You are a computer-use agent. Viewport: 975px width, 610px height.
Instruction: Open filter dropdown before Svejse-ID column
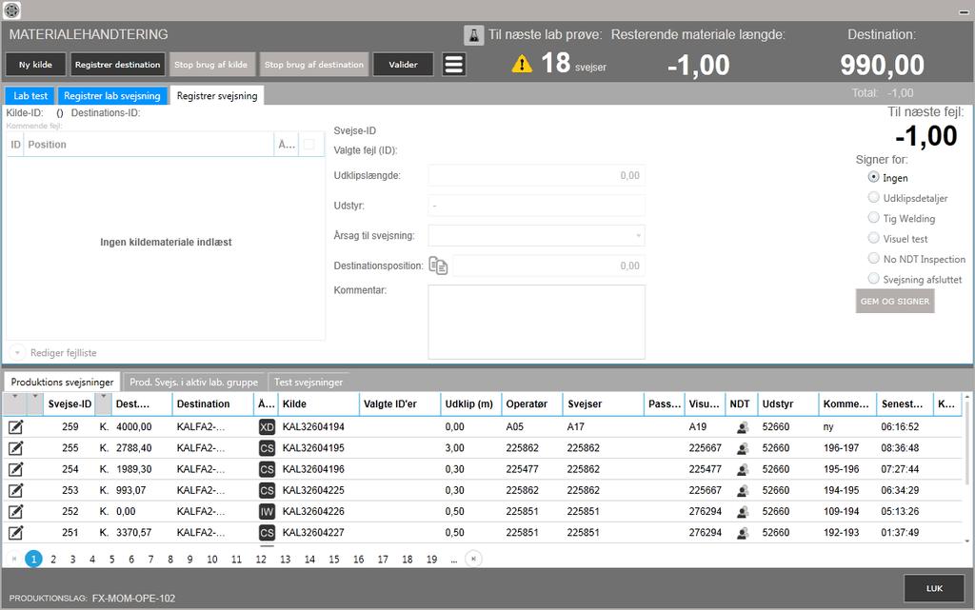pyautogui.click(x=35, y=397)
